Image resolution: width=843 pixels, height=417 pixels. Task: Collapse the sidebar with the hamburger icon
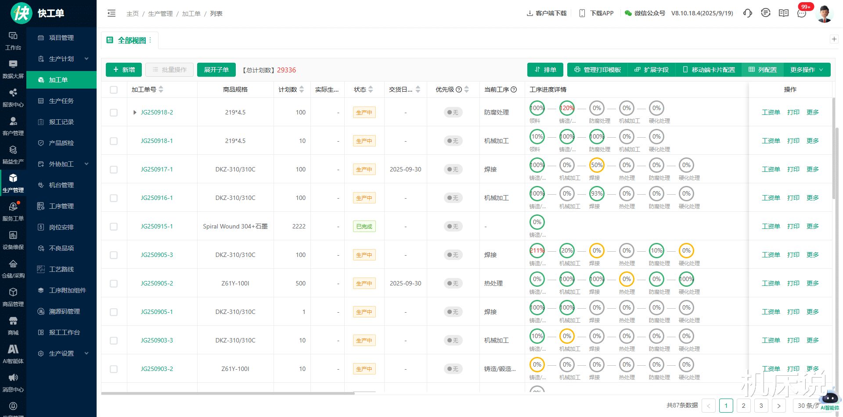(x=112, y=13)
